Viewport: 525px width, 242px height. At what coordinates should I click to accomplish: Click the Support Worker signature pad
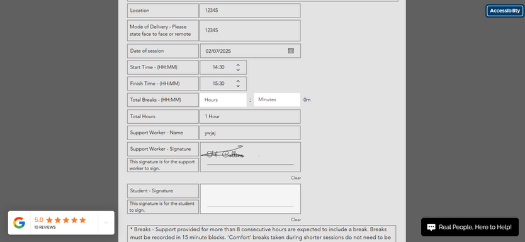(250, 157)
